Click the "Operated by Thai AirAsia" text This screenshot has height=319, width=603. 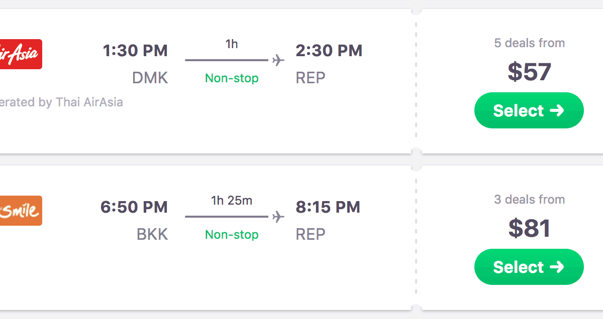tap(61, 102)
